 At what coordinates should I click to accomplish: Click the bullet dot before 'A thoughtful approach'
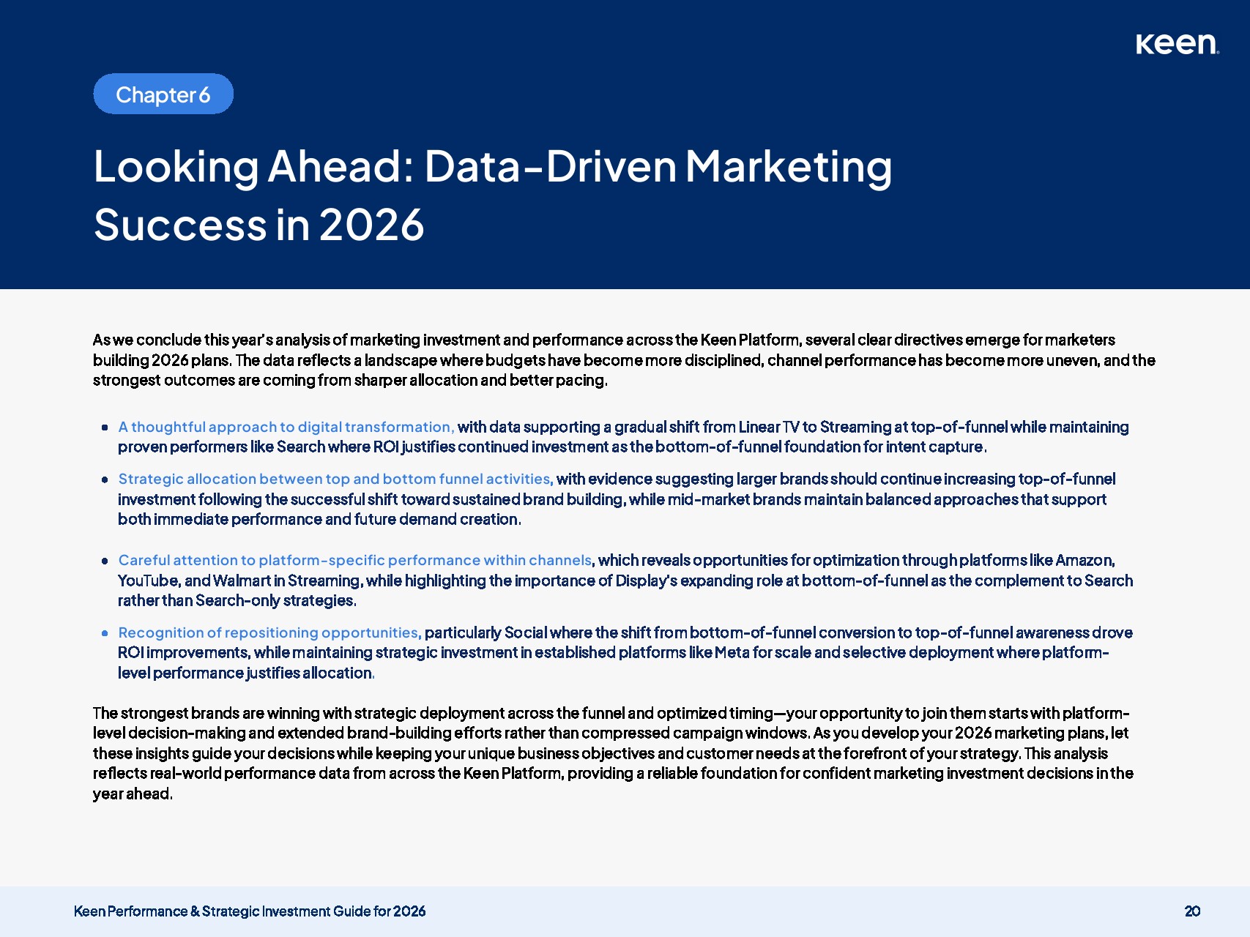[x=105, y=428]
